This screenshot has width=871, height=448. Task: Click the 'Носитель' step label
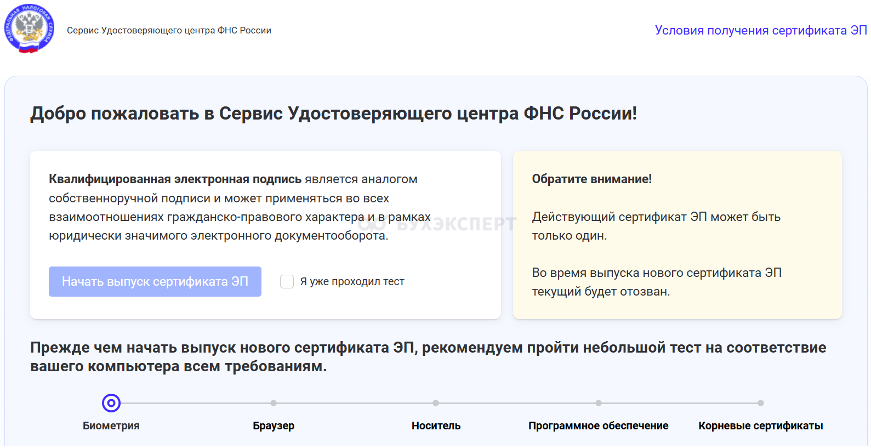pos(436,426)
